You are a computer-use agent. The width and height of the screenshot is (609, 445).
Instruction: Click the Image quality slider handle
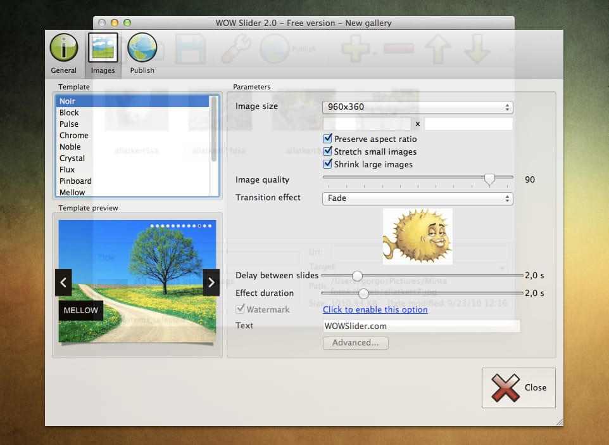(489, 179)
